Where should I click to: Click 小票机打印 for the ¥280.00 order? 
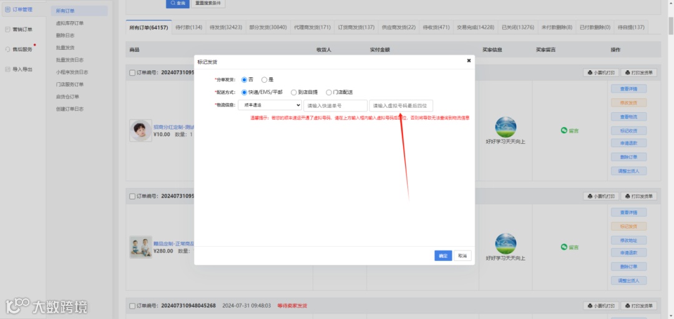[601, 196]
